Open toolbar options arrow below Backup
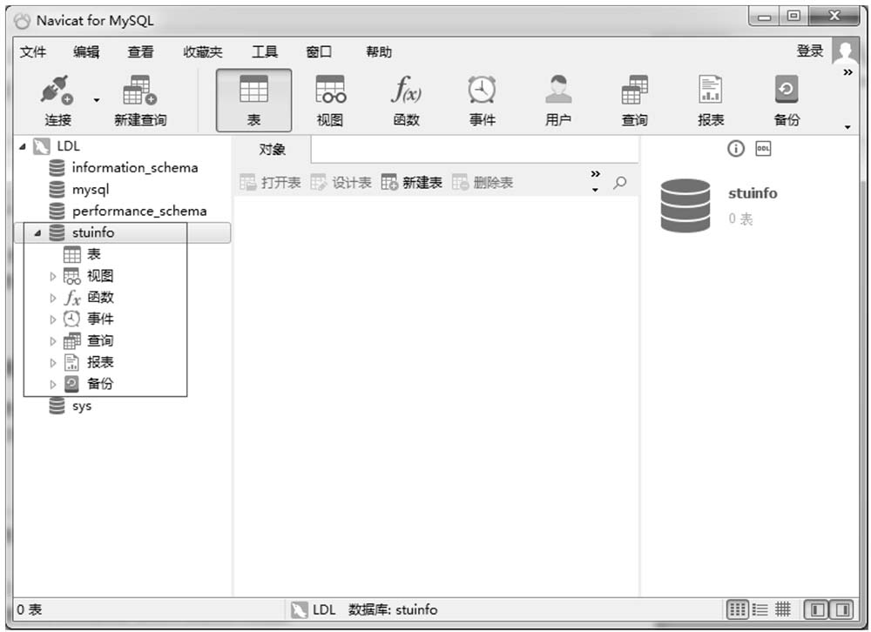The image size is (871, 632). point(847,127)
